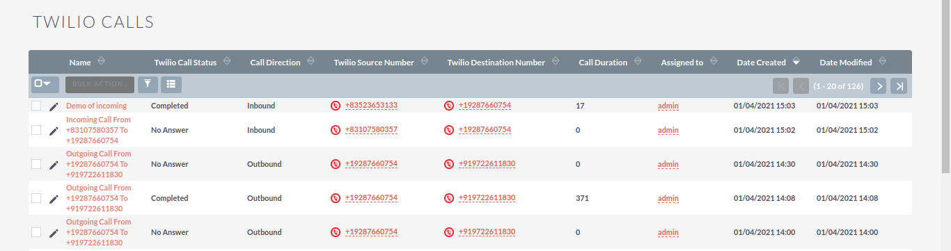Check the Demo of incoming row checkbox

pos(36,106)
